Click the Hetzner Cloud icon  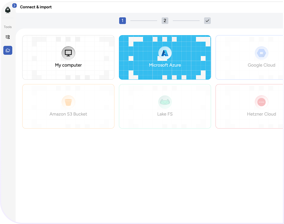point(261,102)
